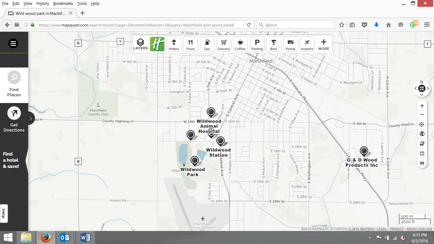Open the Help menu in the menu bar
The height and width of the screenshot is (244, 434).
pyautogui.click(x=95, y=4)
